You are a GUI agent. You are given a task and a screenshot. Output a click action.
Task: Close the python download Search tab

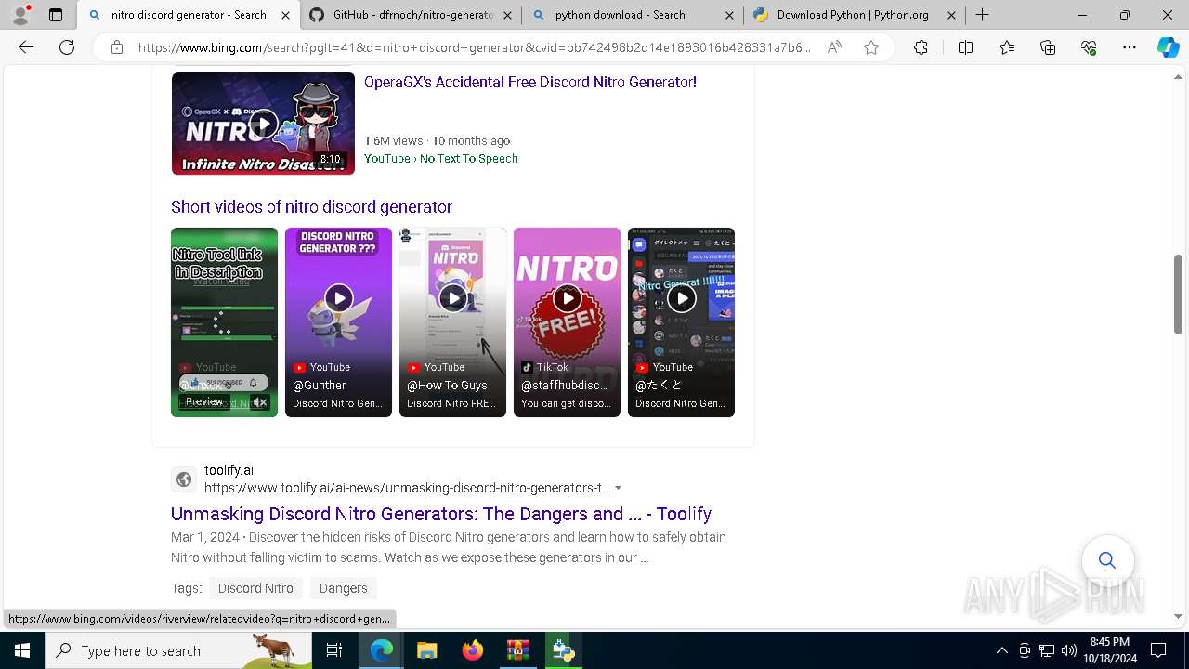729,15
